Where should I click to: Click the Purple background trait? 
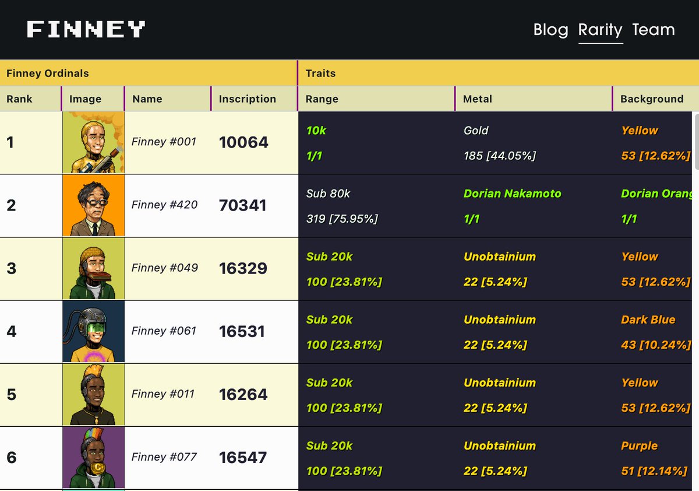[x=640, y=446]
